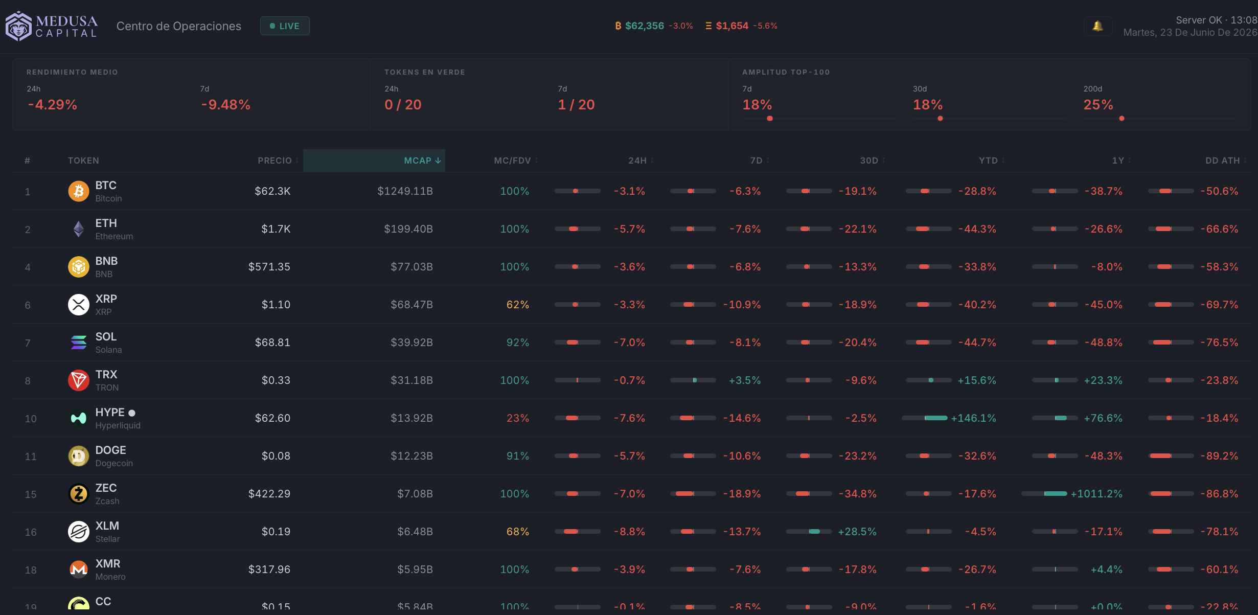Click the Dogecoin icon
The height and width of the screenshot is (615, 1258).
[79, 456]
